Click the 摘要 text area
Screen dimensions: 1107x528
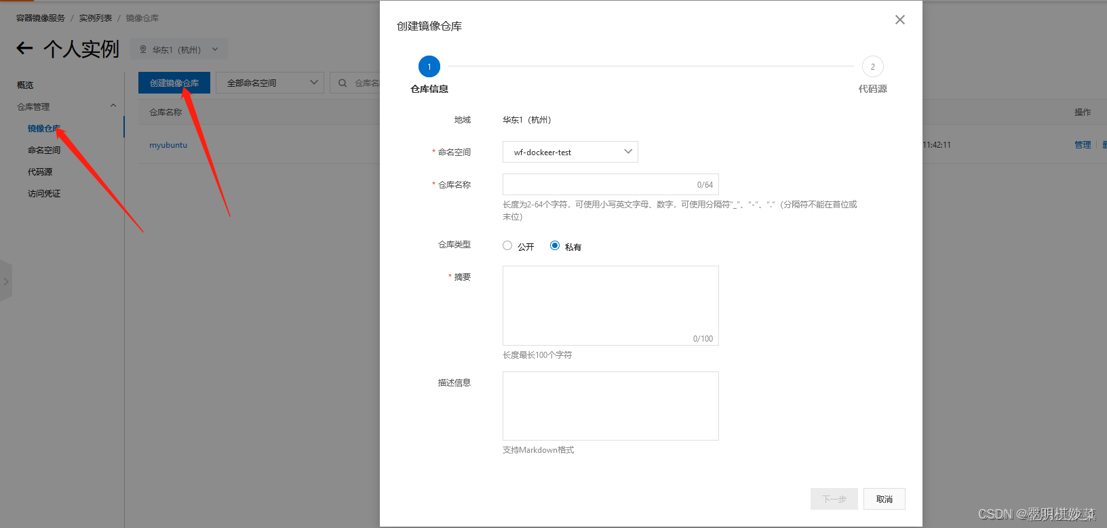[x=610, y=306]
